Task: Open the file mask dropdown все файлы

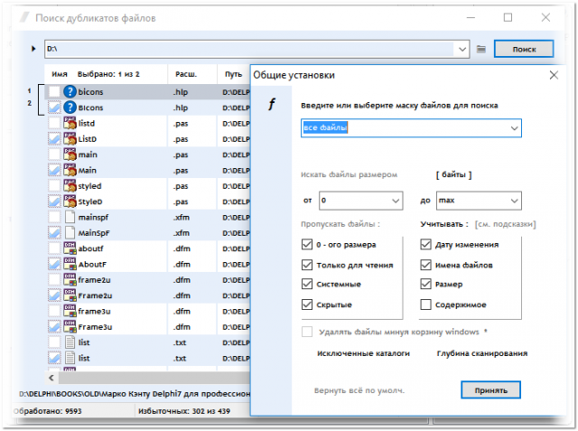Action: [x=514, y=128]
